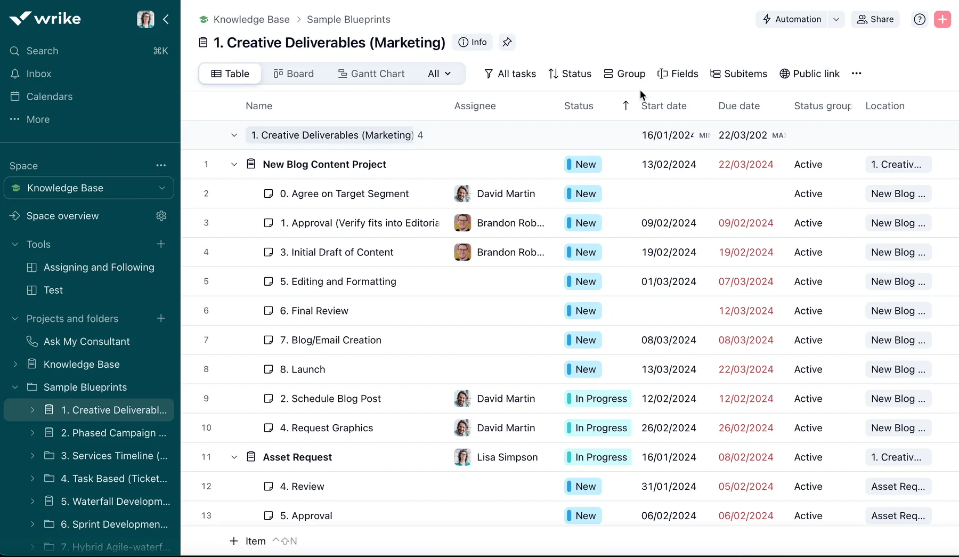Click the Share button

coord(875,19)
